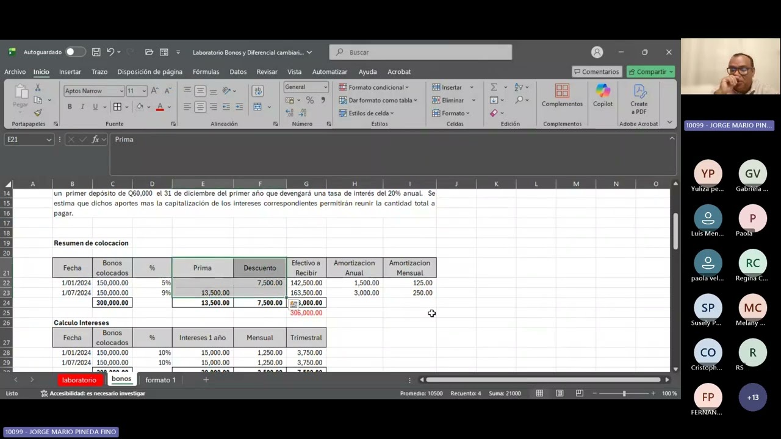Click the Orientation text angle icon
This screenshot has height=439, width=781.
pyautogui.click(x=227, y=91)
